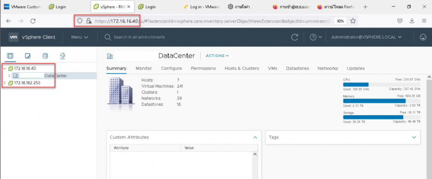Click the 172.16.162.253 vCenter icon in tree
Viewport: 432px width, 179px height.
(11, 83)
